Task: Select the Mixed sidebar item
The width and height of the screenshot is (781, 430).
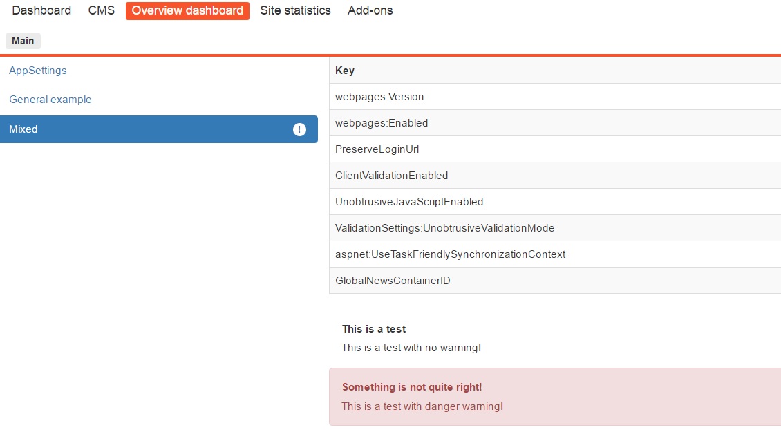Action: click(138, 129)
